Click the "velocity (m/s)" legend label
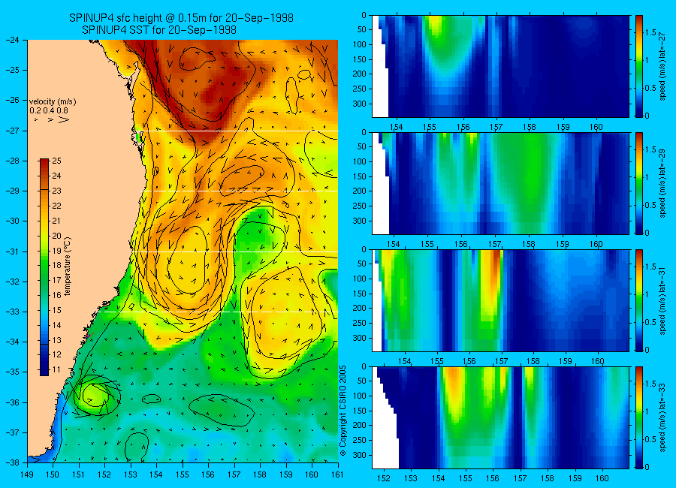 pyautogui.click(x=53, y=102)
